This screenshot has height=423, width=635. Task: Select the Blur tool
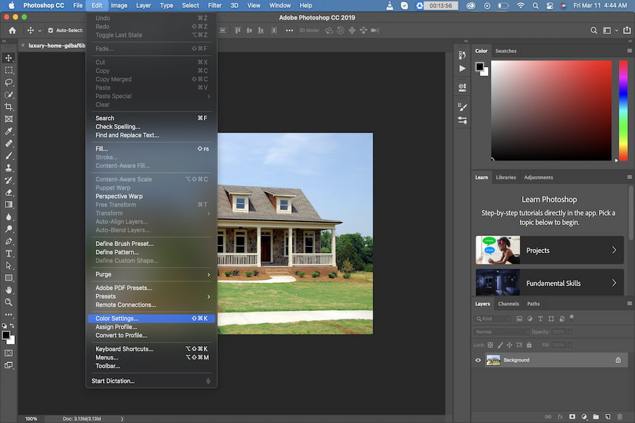point(8,217)
